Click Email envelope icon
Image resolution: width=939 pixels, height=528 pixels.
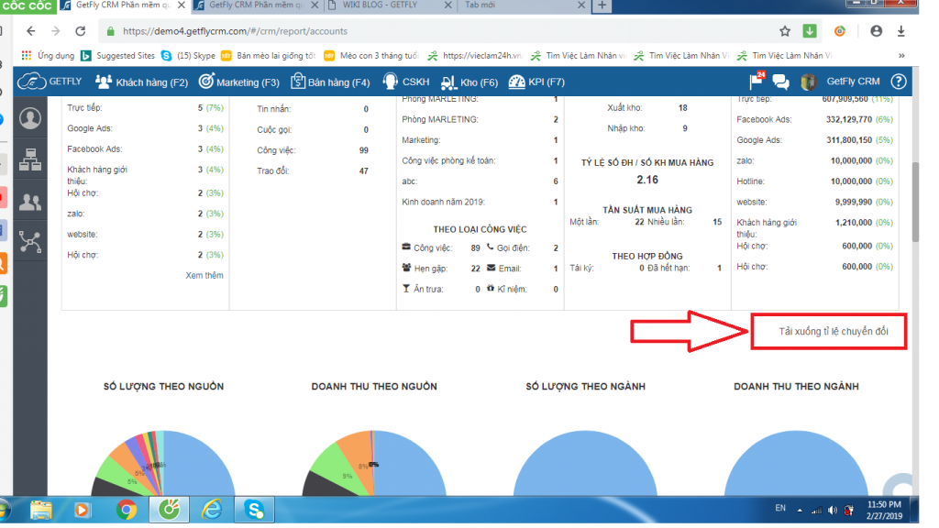point(492,268)
